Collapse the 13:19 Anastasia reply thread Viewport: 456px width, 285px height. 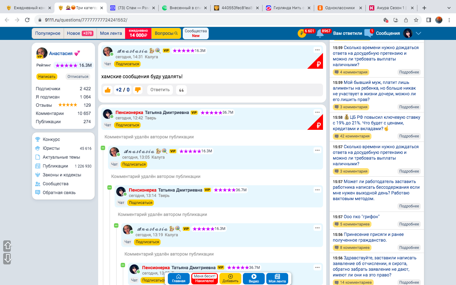[x=116, y=225]
